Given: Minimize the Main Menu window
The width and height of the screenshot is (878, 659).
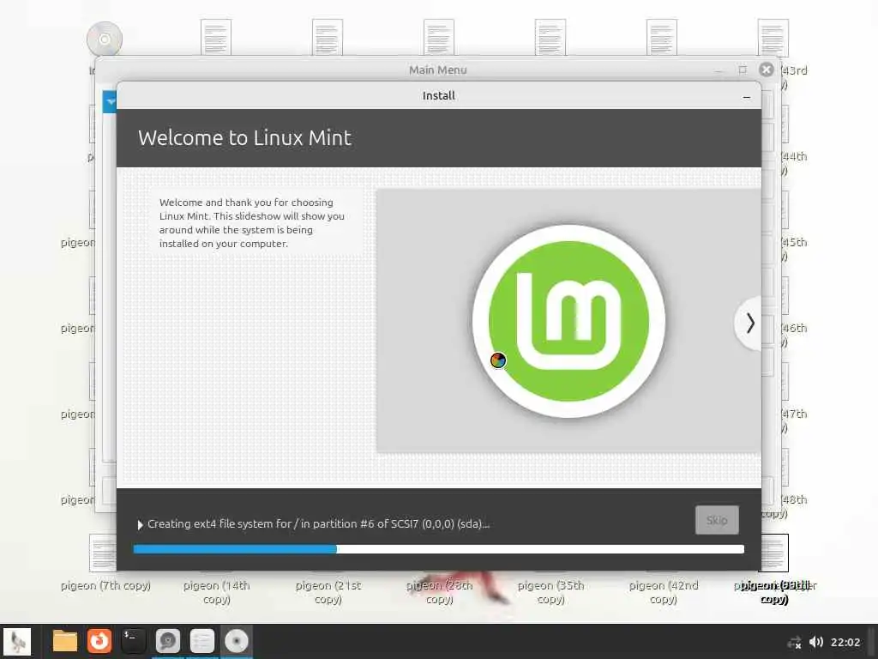Looking at the screenshot, I should pos(719,70).
